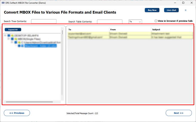Viewport: 196px width, 122px height.
Task: Sort by the Subject column header
Action: (x=172, y=30)
